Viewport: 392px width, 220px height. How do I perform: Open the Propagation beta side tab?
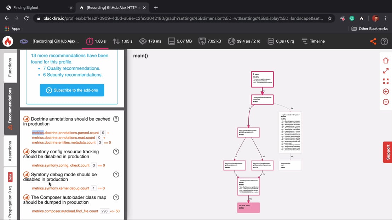pos(10,194)
